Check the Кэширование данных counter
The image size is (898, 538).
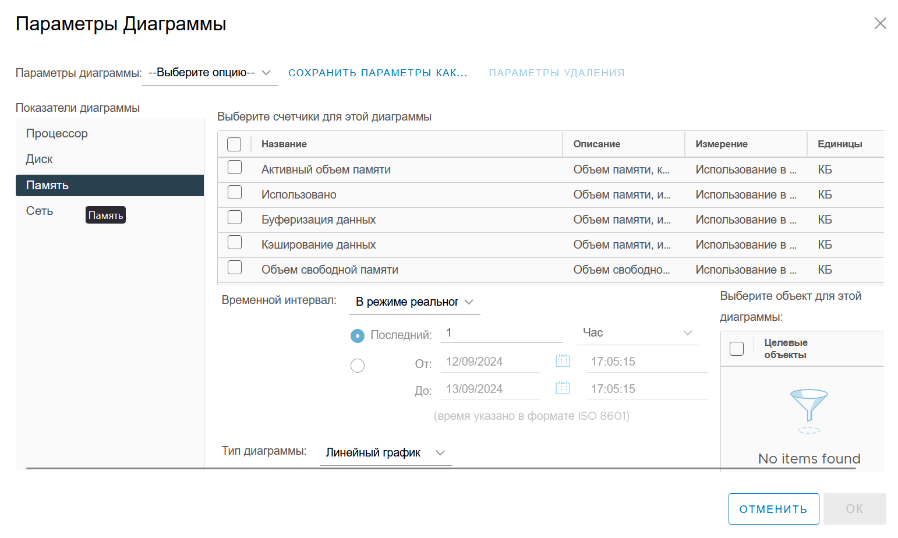pyautogui.click(x=235, y=242)
